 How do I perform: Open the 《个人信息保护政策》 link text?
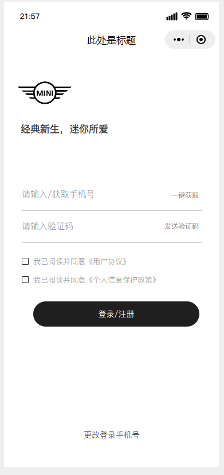pos(121,280)
